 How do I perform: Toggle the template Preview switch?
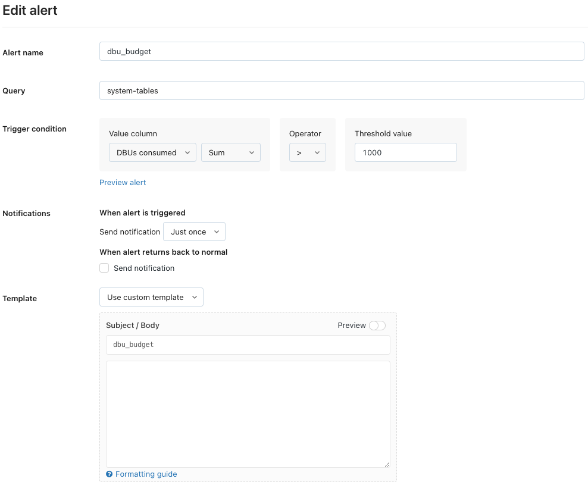[x=377, y=326]
